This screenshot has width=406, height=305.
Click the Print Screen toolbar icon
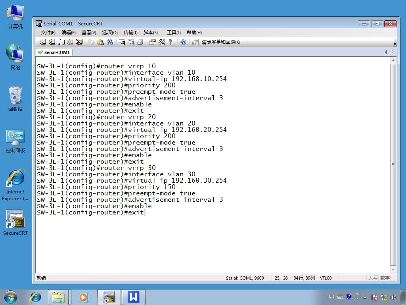(122, 42)
